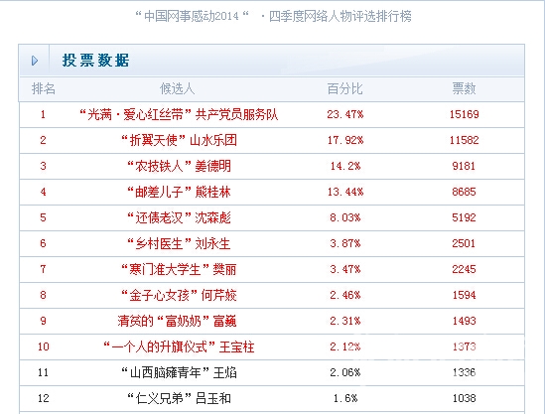
Task: Click the percentage 13.44%
Action: pos(345,192)
